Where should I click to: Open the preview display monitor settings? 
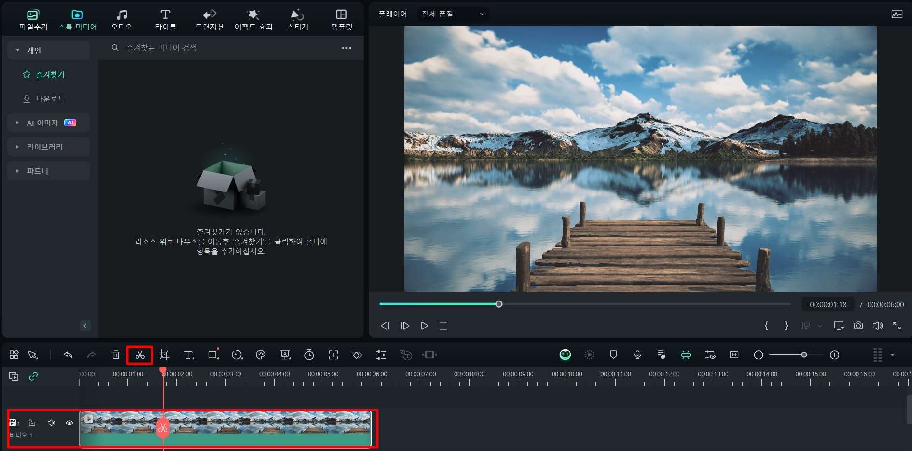point(839,326)
